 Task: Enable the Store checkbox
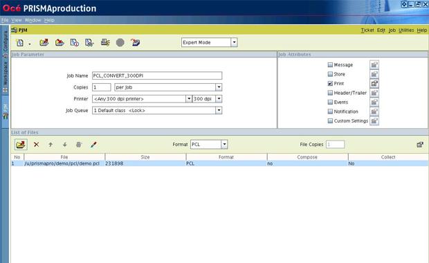coord(330,74)
